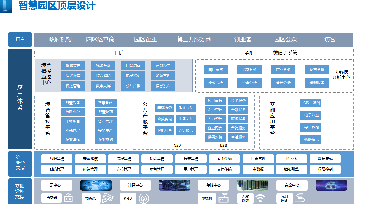376x204 pixels.
Task: Click the 安全中心 label box
Action: (292, 185)
